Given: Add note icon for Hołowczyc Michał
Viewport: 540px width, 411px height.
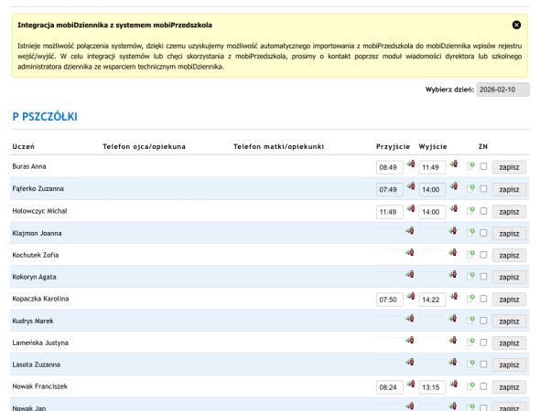Looking at the screenshot, I should pyautogui.click(x=470, y=211).
